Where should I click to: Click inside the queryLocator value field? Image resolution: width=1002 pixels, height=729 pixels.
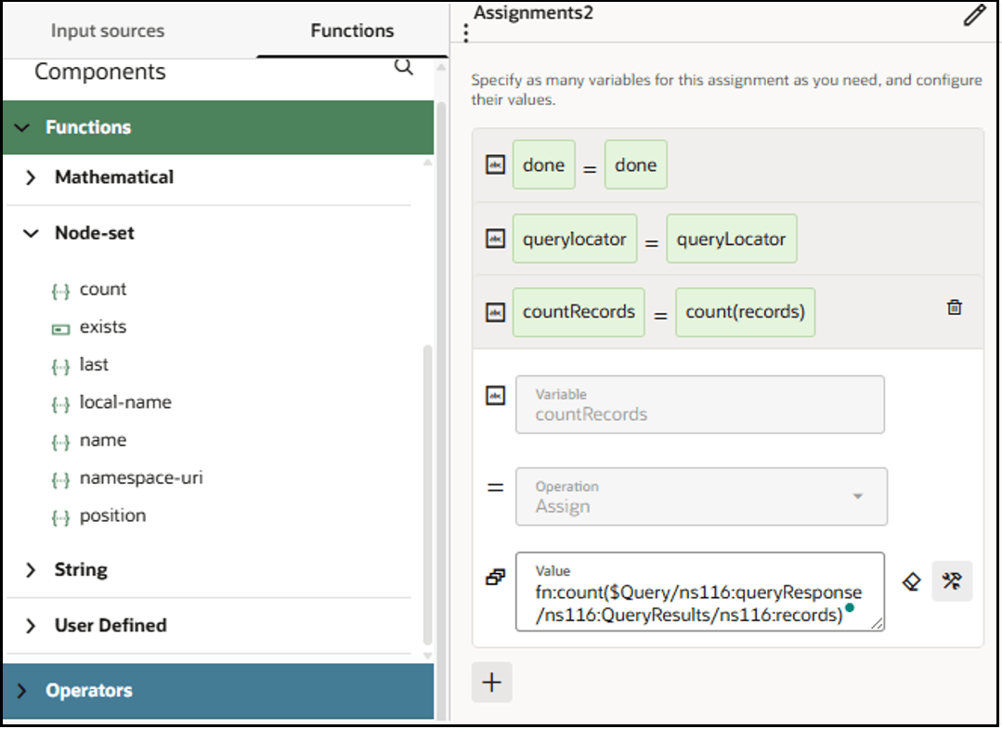point(732,238)
